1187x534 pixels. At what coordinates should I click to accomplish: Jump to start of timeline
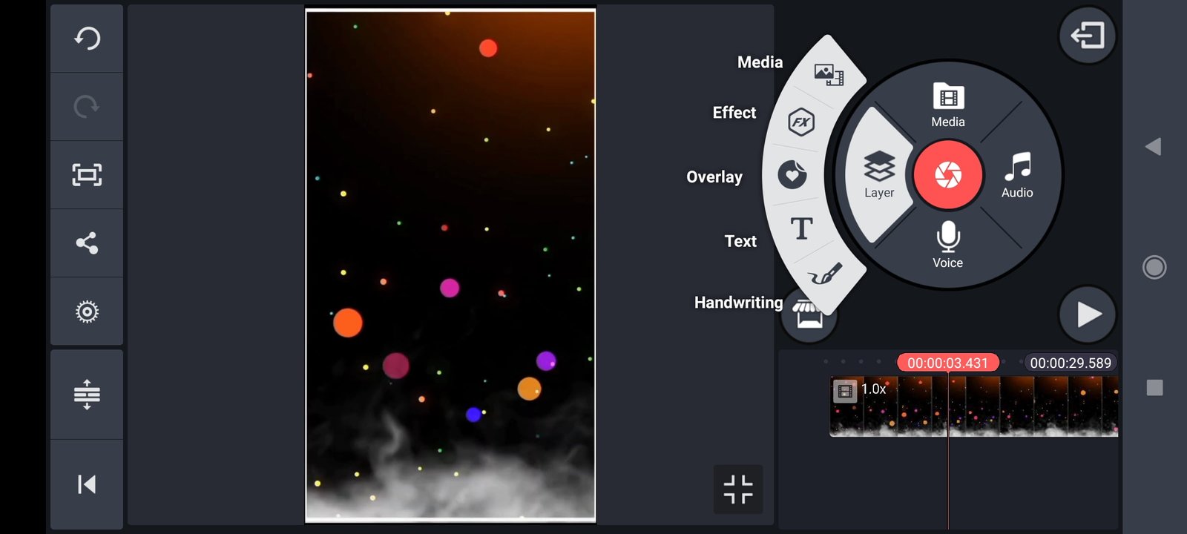point(87,484)
